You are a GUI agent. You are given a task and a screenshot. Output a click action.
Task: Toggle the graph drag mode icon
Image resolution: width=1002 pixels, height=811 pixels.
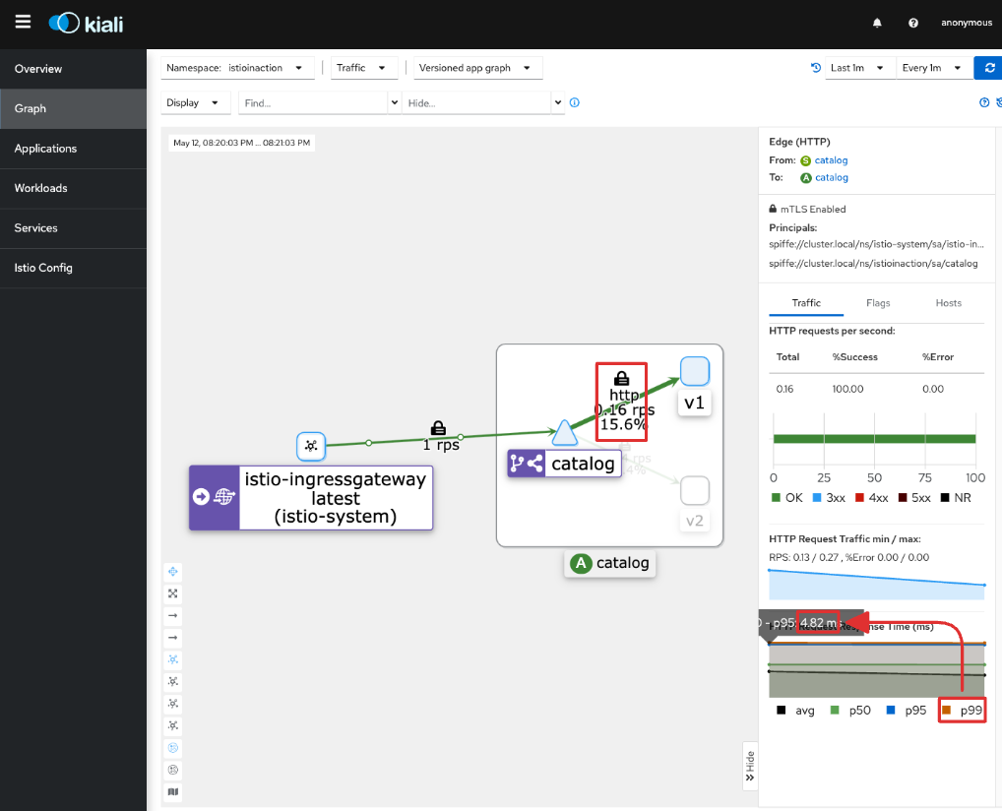click(x=172, y=572)
